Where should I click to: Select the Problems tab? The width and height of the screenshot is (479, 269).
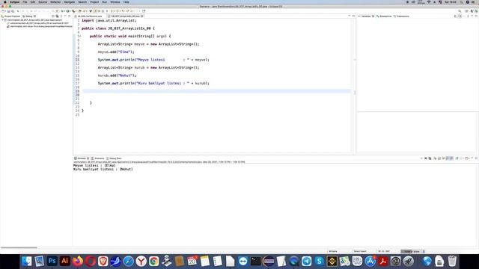pyautogui.click(x=98, y=158)
